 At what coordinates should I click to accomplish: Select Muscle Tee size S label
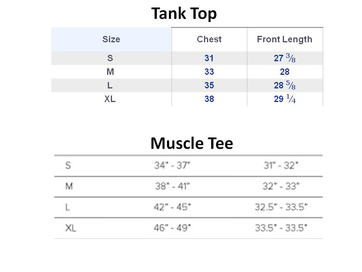point(68,165)
